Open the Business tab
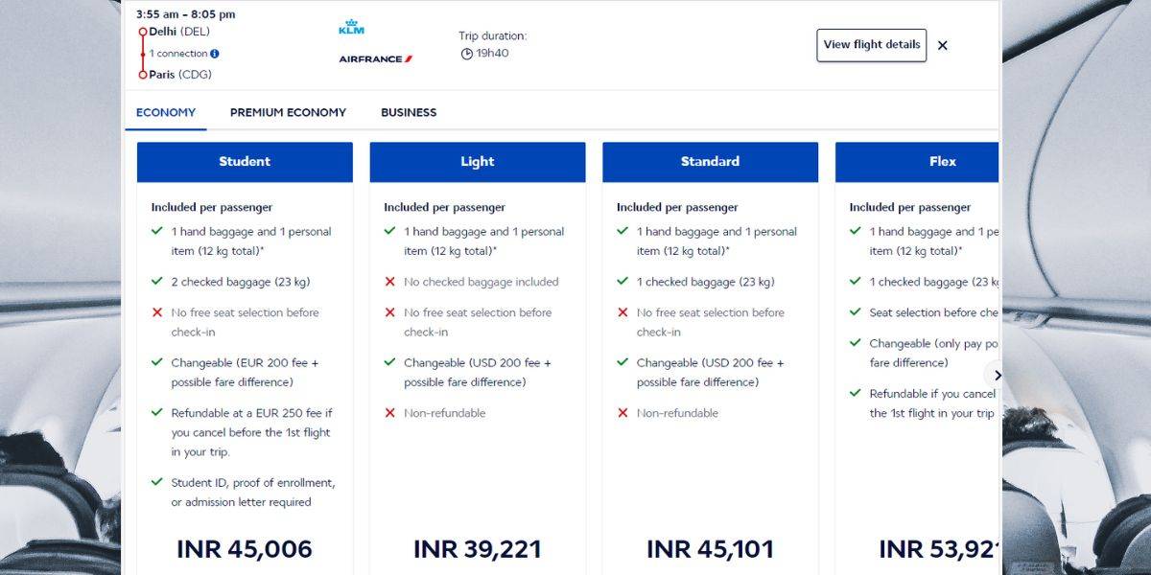The image size is (1151, 575). tap(408, 112)
